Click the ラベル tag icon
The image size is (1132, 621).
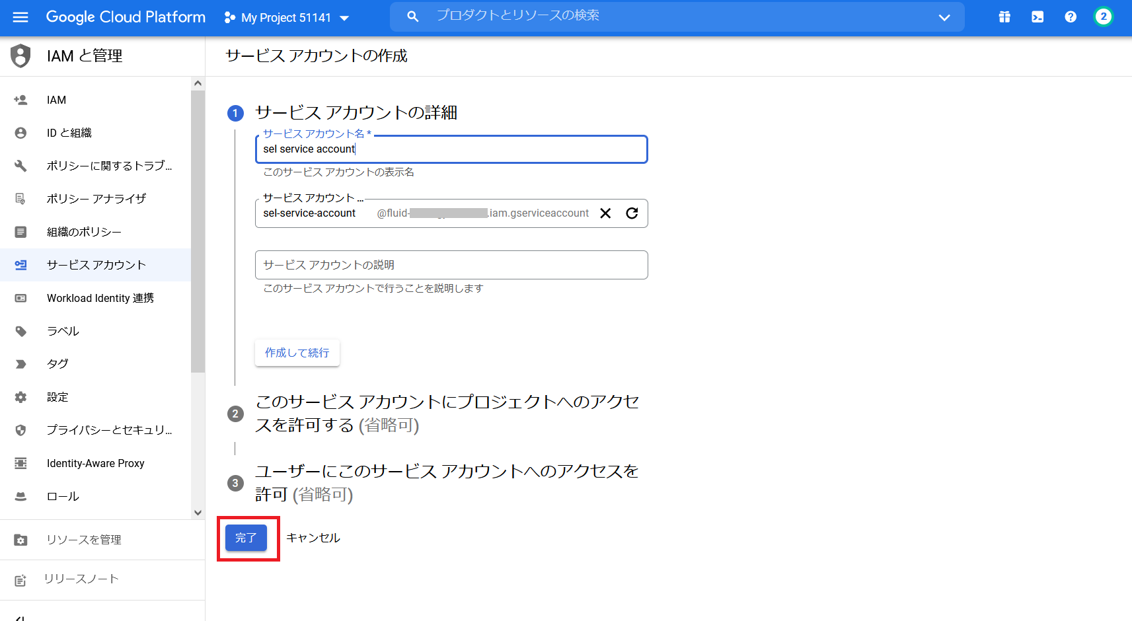coord(20,331)
